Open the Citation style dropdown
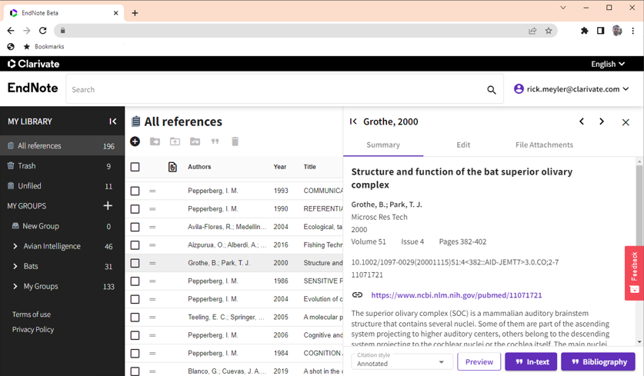Screen dimensions: 644x376 (402, 361)
